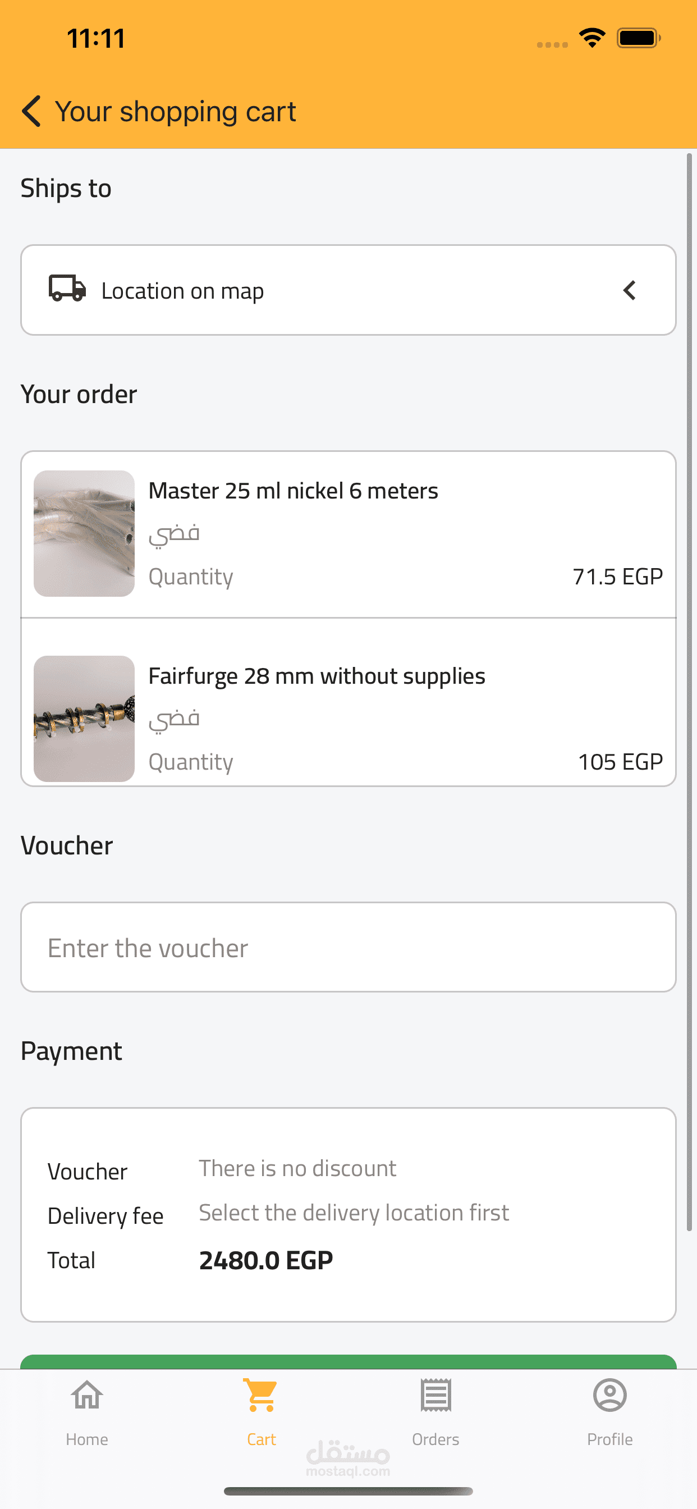Select the Master 25 ml nickel 6 meters item
Image resolution: width=697 pixels, height=1509 pixels.
pos(293,491)
